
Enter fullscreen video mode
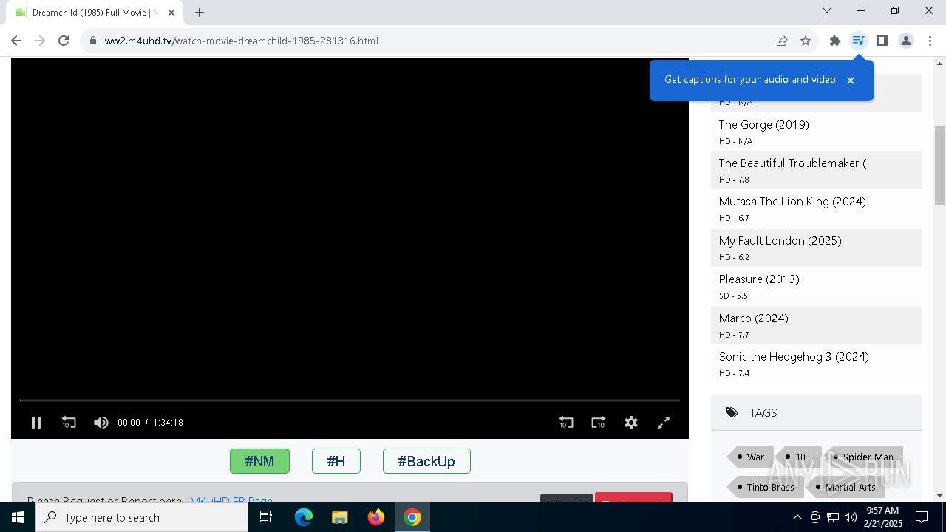coord(664,423)
